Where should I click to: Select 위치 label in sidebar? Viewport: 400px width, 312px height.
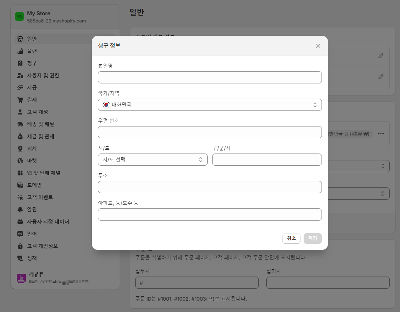tap(32, 149)
